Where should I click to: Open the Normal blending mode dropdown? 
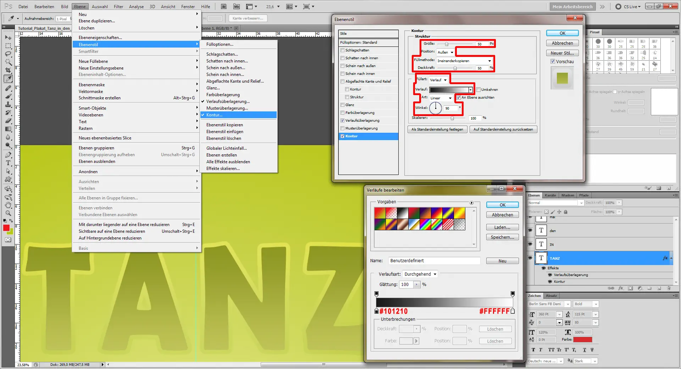pos(581,203)
